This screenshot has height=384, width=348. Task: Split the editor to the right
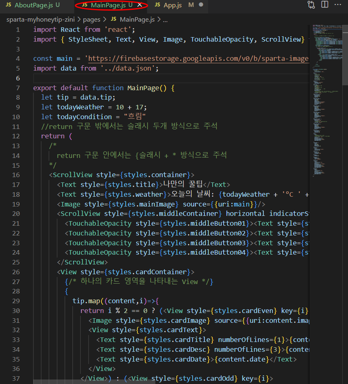coord(325,4)
